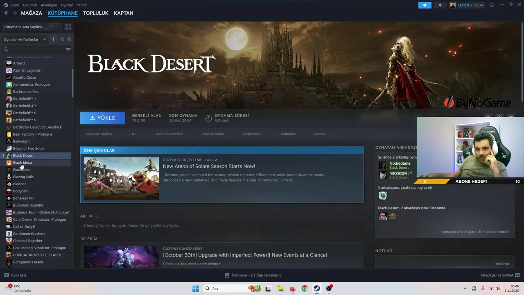Open the Oyunlar menu

pyautogui.click(x=67, y=5)
